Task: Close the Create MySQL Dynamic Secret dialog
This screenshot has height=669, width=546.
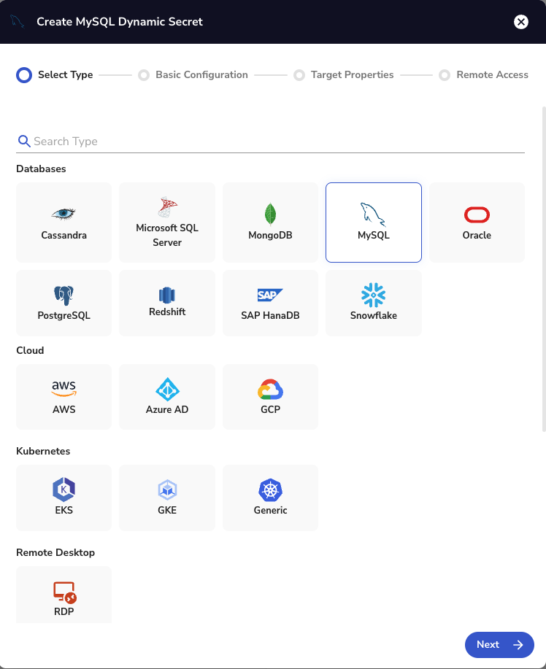Action: point(520,22)
